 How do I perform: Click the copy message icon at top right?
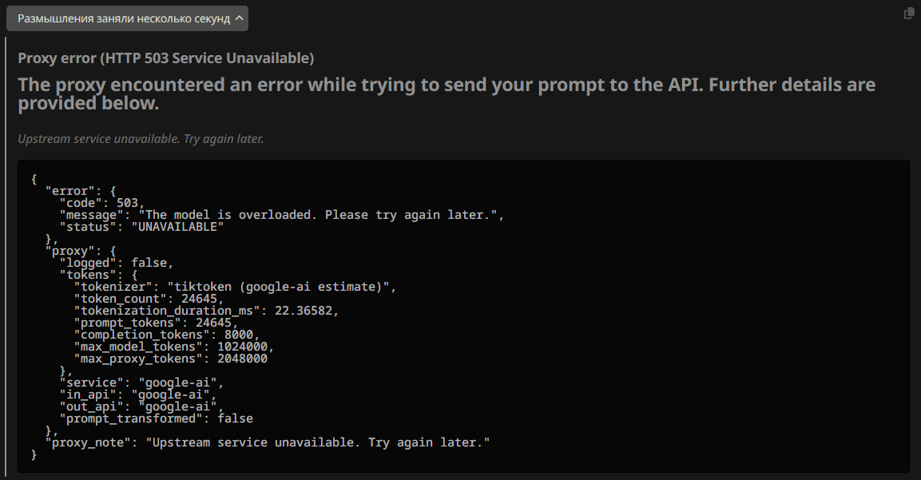(908, 14)
